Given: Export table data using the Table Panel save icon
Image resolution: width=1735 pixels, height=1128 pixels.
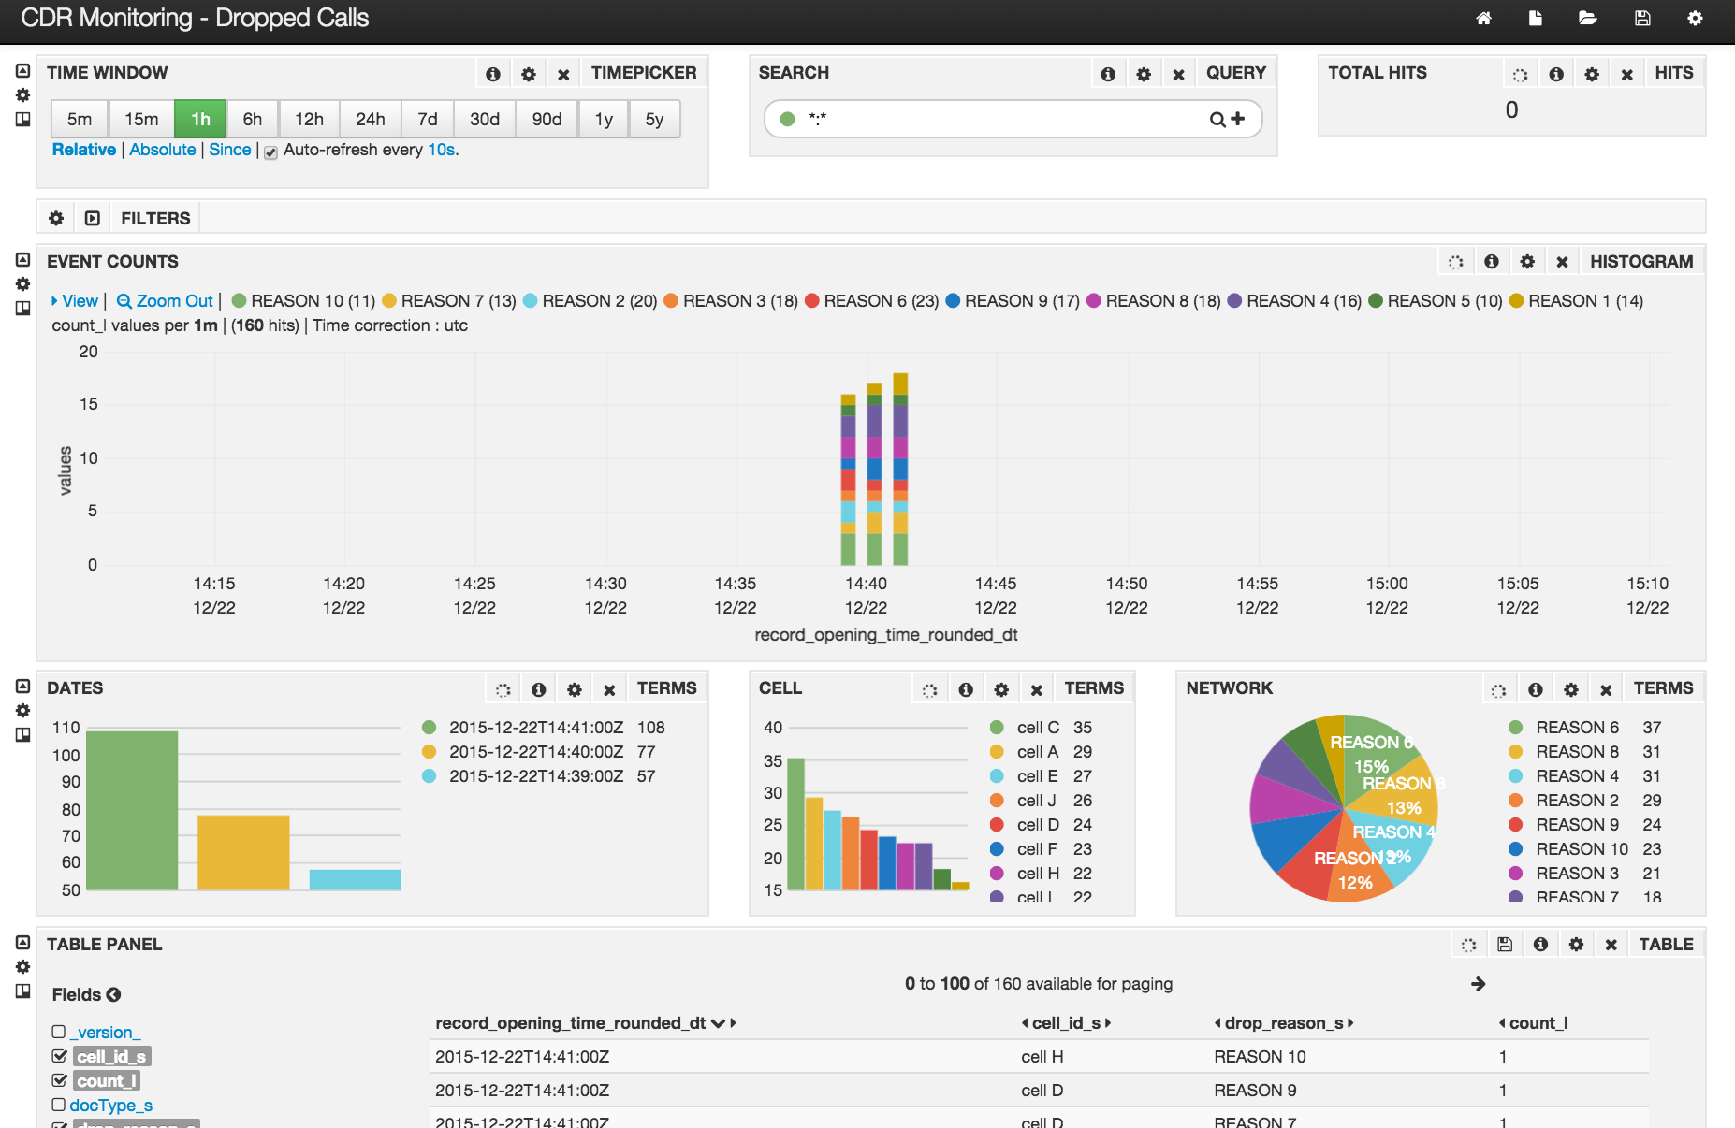Looking at the screenshot, I should pyautogui.click(x=1505, y=944).
